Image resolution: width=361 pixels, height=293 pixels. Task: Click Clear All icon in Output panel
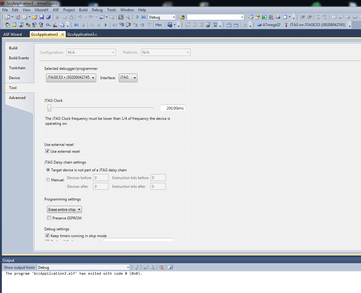click(161, 268)
